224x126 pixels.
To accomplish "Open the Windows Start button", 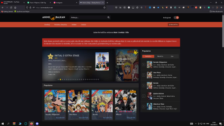I will (x=3, y=124).
